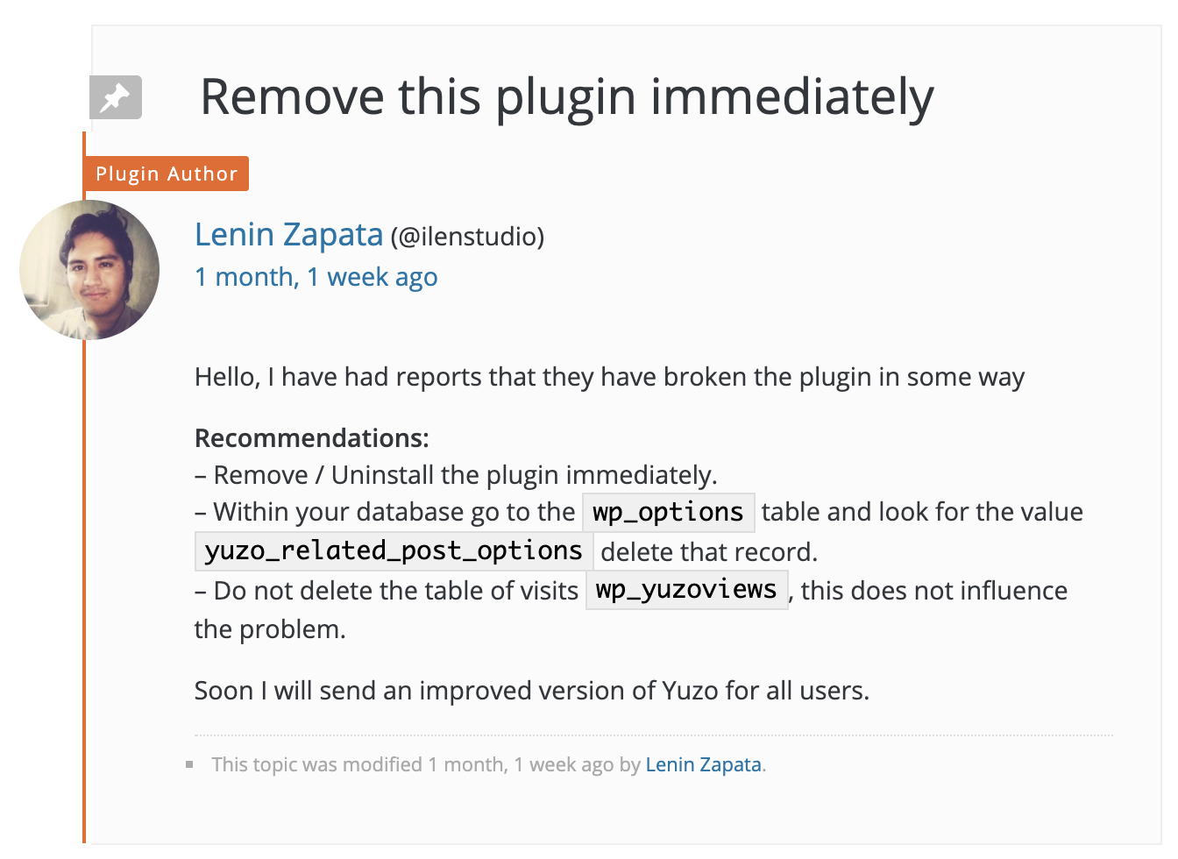This screenshot has width=1178, height=859.
Task: Click the 'table and look for the value' text
Action: click(922, 512)
